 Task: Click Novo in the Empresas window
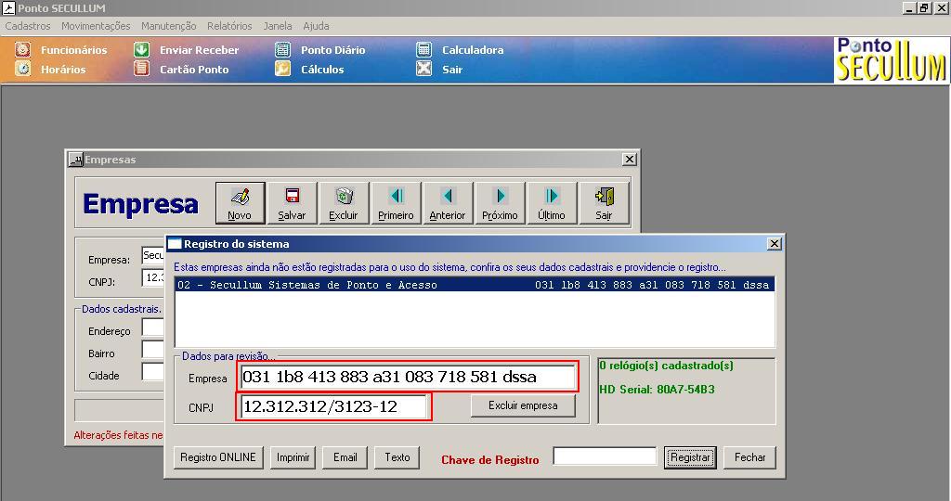(x=241, y=203)
